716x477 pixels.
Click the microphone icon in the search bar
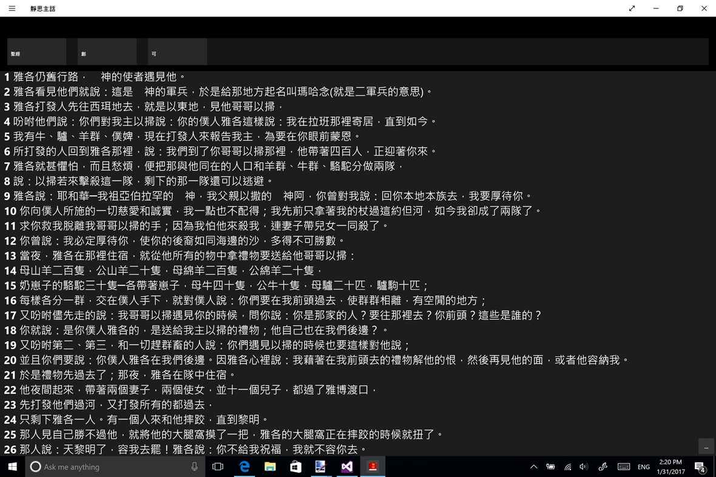tap(194, 467)
